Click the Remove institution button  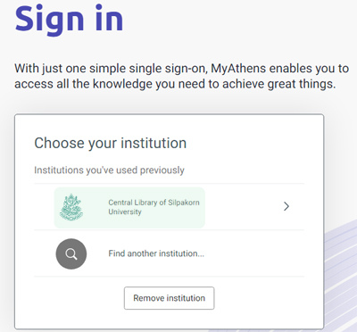pyautogui.click(x=169, y=298)
